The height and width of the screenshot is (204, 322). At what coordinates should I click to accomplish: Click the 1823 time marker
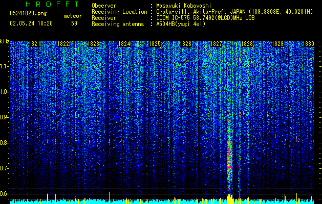pyautogui.click(x=94, y=44)
